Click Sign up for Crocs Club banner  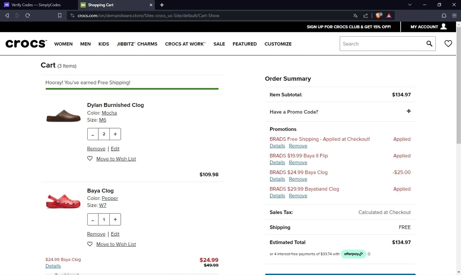349,27
